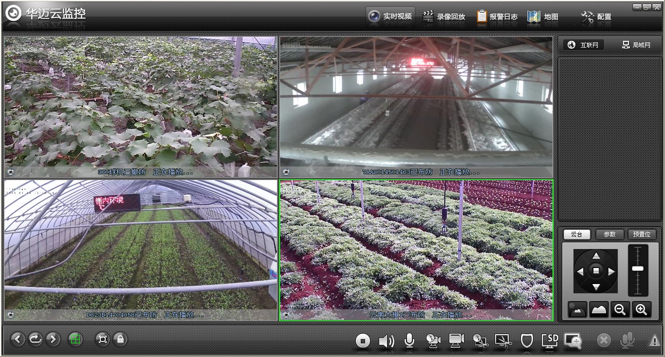Open the 参数 parameters tab
Viewport: 665px width, 357px height.
coord(610,234)
